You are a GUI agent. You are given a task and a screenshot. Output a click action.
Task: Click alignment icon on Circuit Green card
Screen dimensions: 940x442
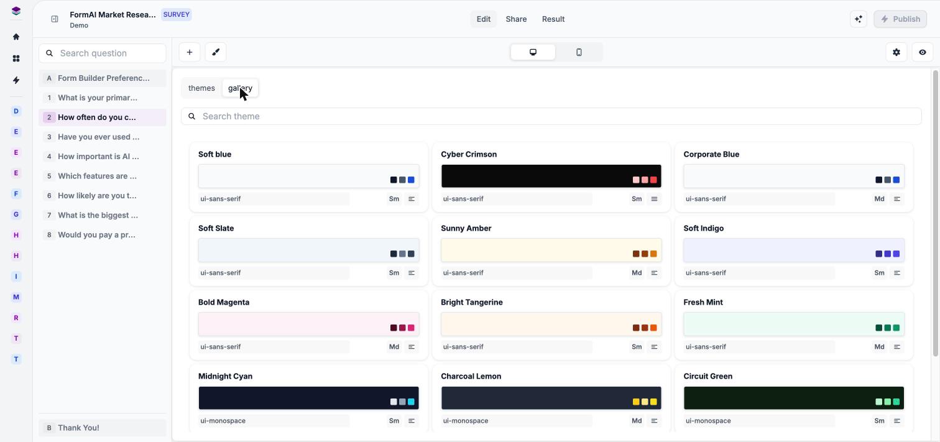tap(897, 421)
